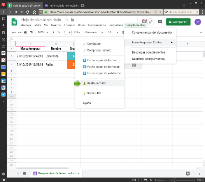Open the font size 10 dropdown
This screenshot has height=182, width=205.
(x=113, y=32)
